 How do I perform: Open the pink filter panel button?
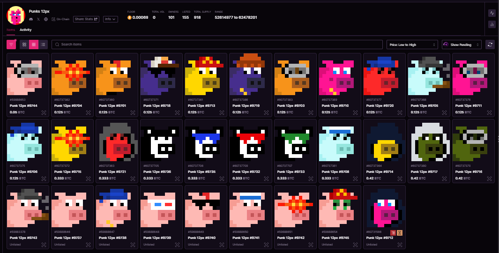11,45
